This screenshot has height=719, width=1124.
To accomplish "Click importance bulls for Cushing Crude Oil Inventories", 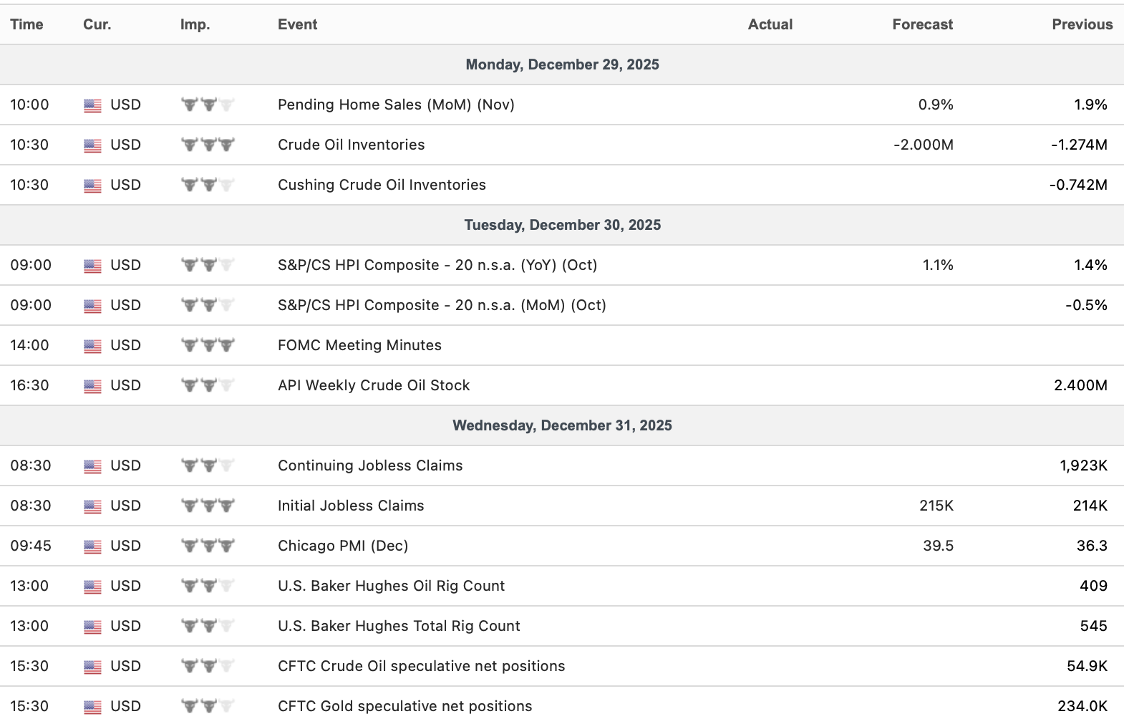I will (208, 185).
